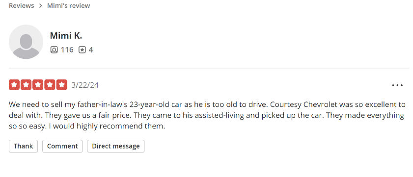Click the second red rating star
The image size is (413, 177).
tap(26, 85)
